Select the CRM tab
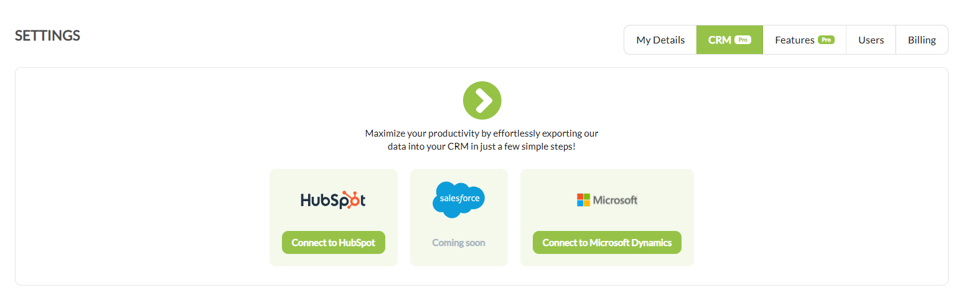The image size is (961, 298). tap(729, 40)
